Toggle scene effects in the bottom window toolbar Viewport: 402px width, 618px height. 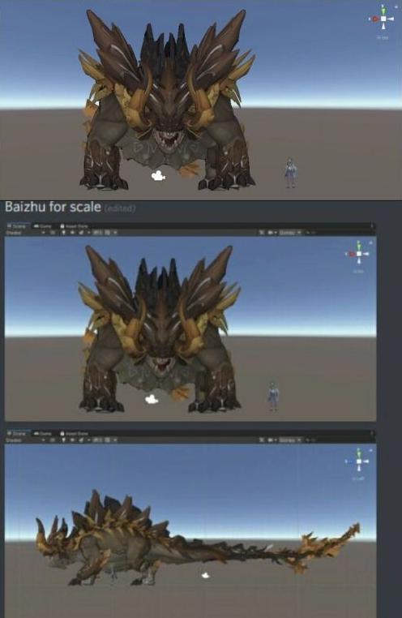pos(83,440)
